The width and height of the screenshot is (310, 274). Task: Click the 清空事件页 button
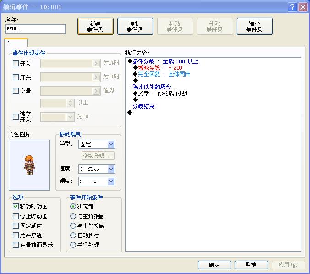point(255,26)
